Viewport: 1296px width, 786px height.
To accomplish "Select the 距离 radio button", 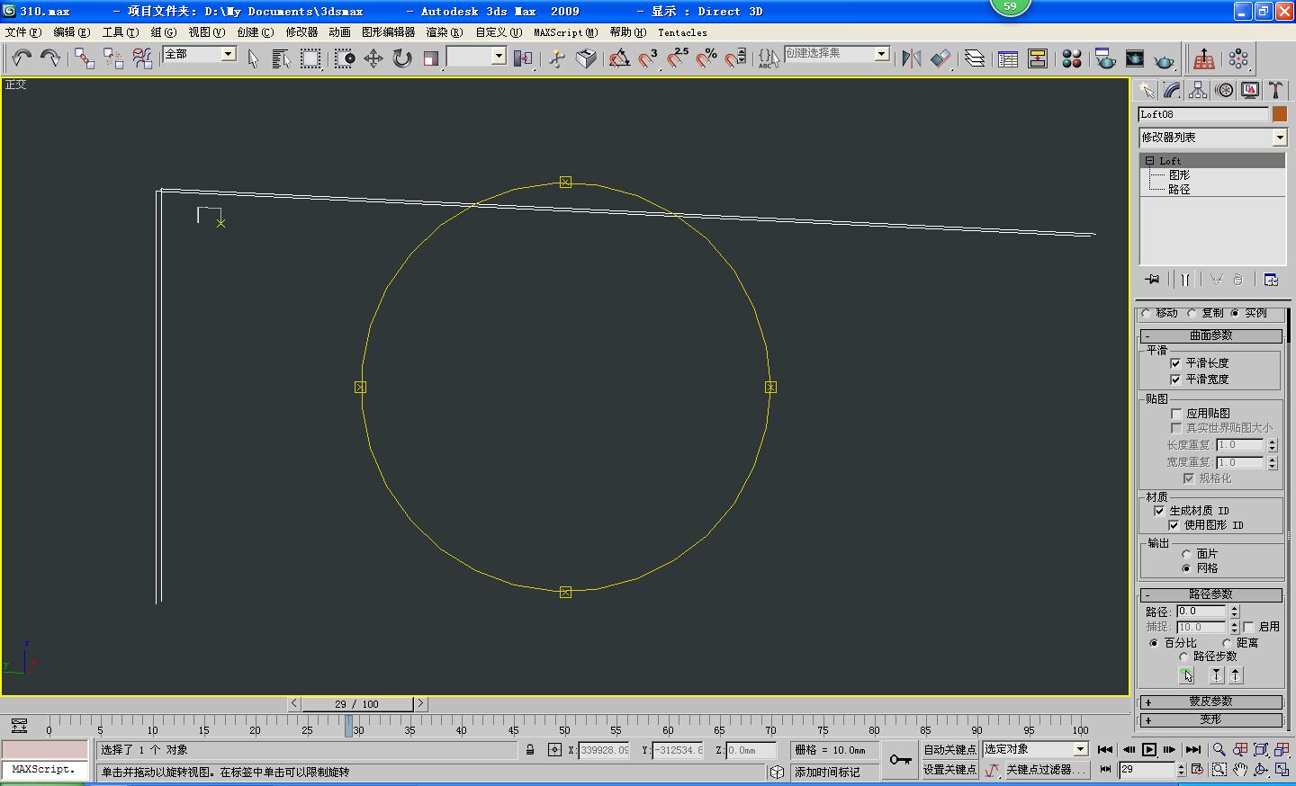I will pos(1227,643).
